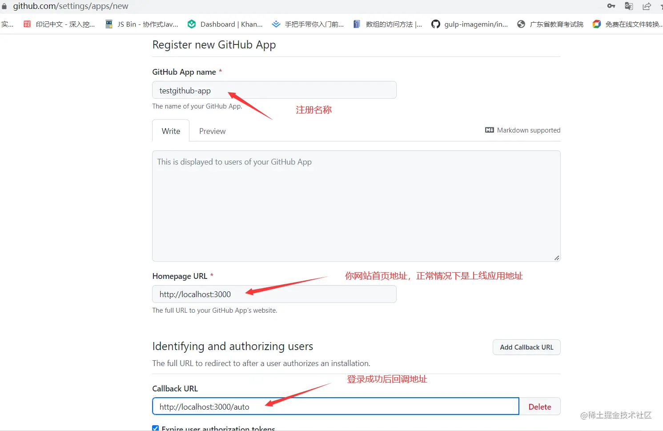Open the 手把手带你入门前 bookmark

click(x=308, y=24)
